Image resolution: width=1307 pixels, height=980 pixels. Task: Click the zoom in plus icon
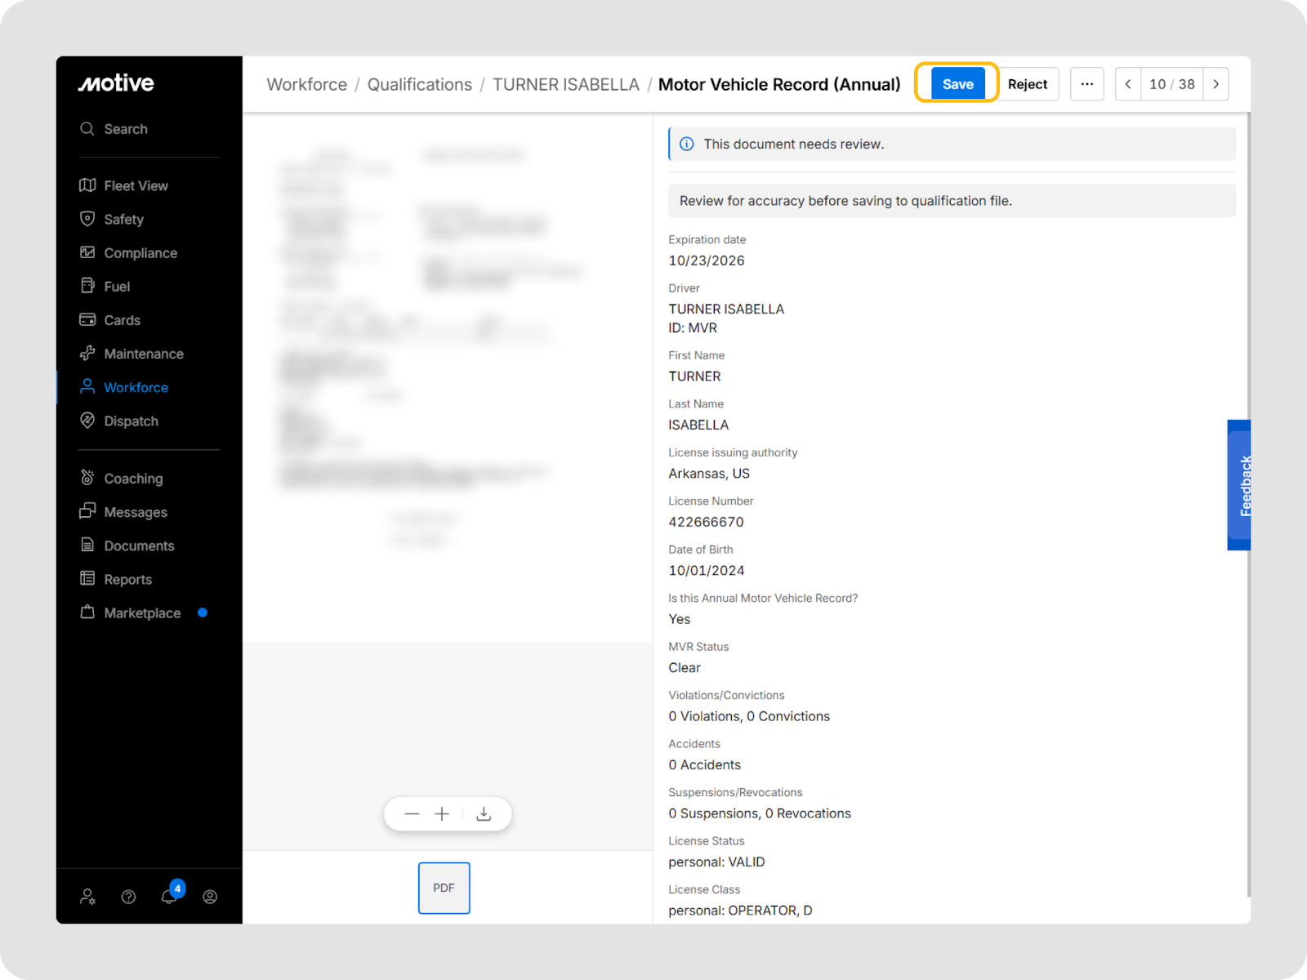442,814
